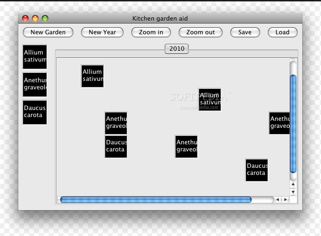Select the Allium sativum tile under the watermark

coord(210,100)
